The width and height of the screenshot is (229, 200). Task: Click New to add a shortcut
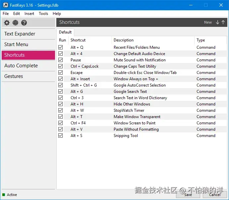tap(208, 22)
